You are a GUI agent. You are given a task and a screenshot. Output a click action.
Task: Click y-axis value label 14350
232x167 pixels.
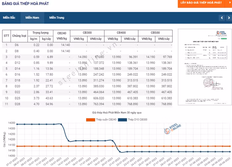point(12,123)
